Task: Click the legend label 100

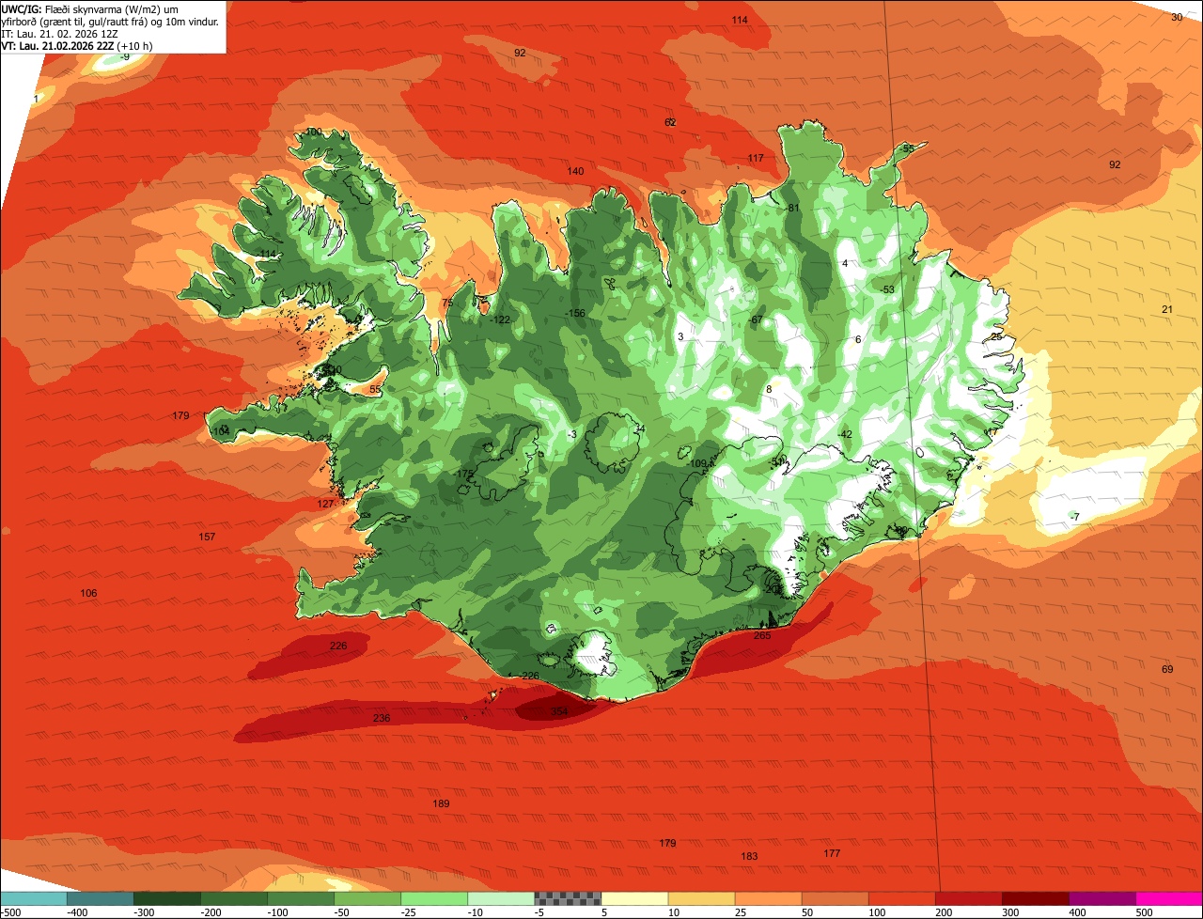Action: point(877,912)
